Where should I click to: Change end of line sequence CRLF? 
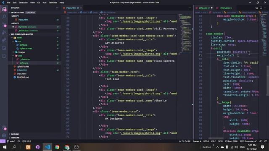214,141
